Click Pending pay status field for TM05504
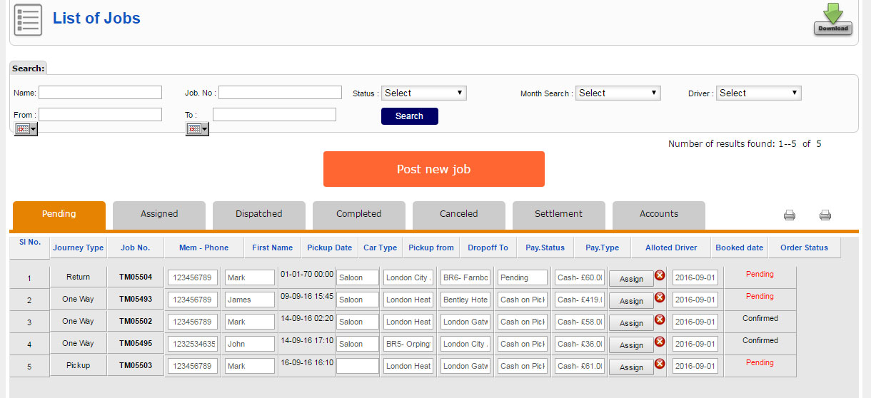 (523, 277)
